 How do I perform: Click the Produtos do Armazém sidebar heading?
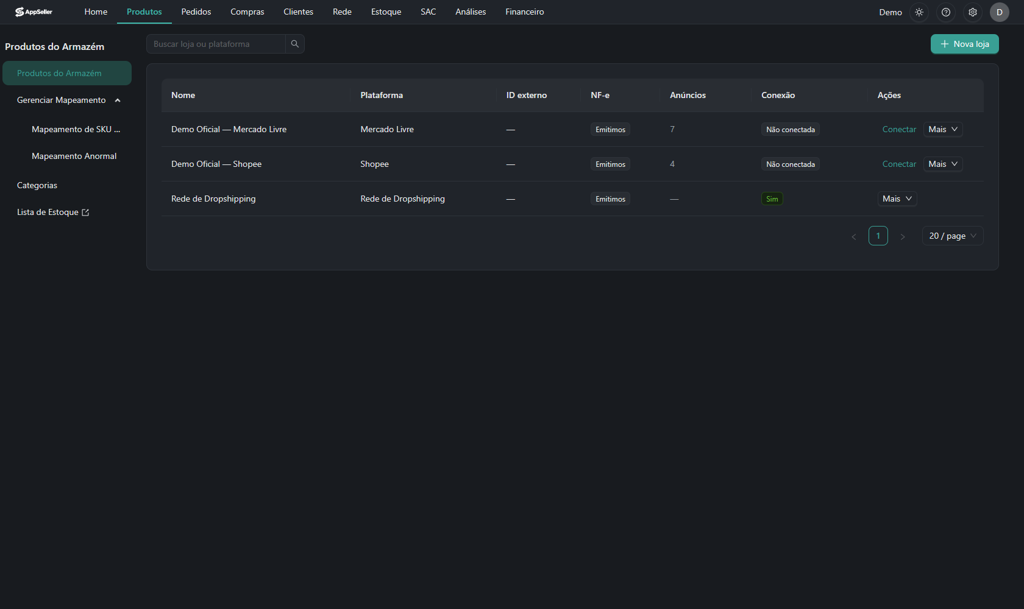(x=54, y=46)
